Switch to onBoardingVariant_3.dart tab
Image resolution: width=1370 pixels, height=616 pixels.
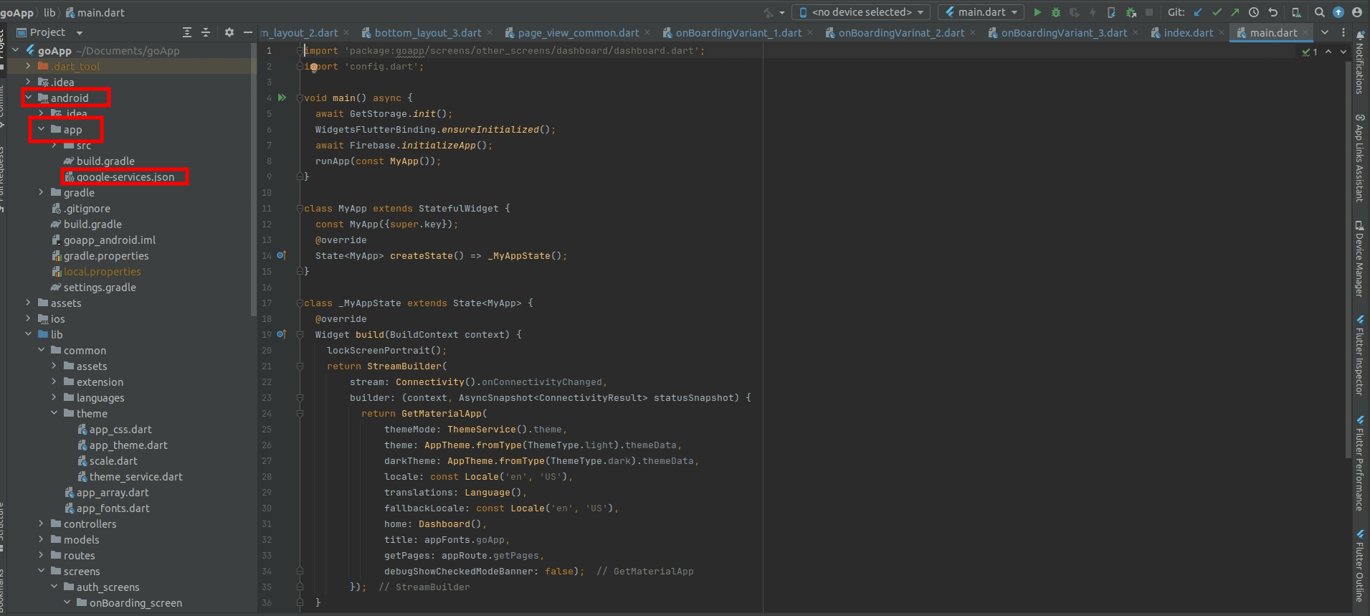(x=1063, y=33)
